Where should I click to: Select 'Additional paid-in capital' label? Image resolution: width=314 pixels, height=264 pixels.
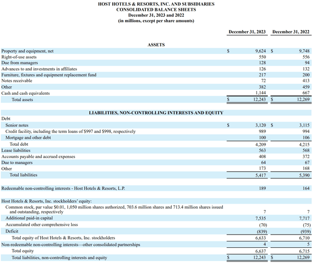pyautogui.click(x=29, y=218)
